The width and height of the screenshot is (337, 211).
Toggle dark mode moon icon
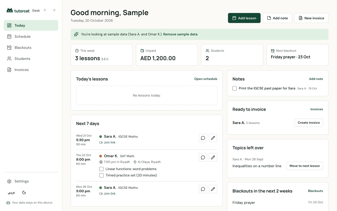24,193
